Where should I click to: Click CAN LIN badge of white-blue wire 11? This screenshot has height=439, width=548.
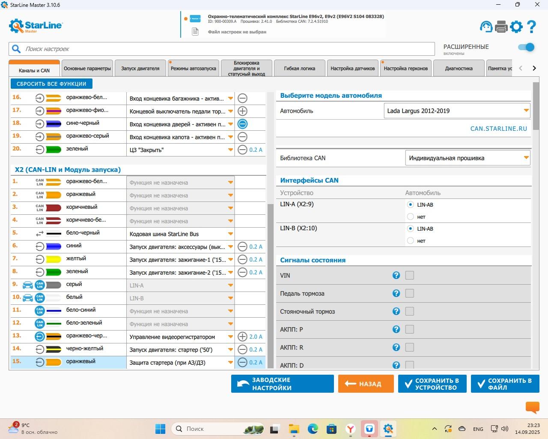(x=39, y=310)
